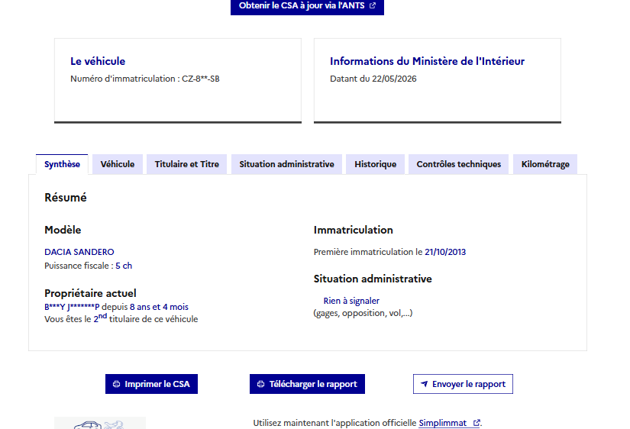This screenshot has width=630, height=429.
Task: Click the printer icon in Télécharger le rapport
Action: 260,384
